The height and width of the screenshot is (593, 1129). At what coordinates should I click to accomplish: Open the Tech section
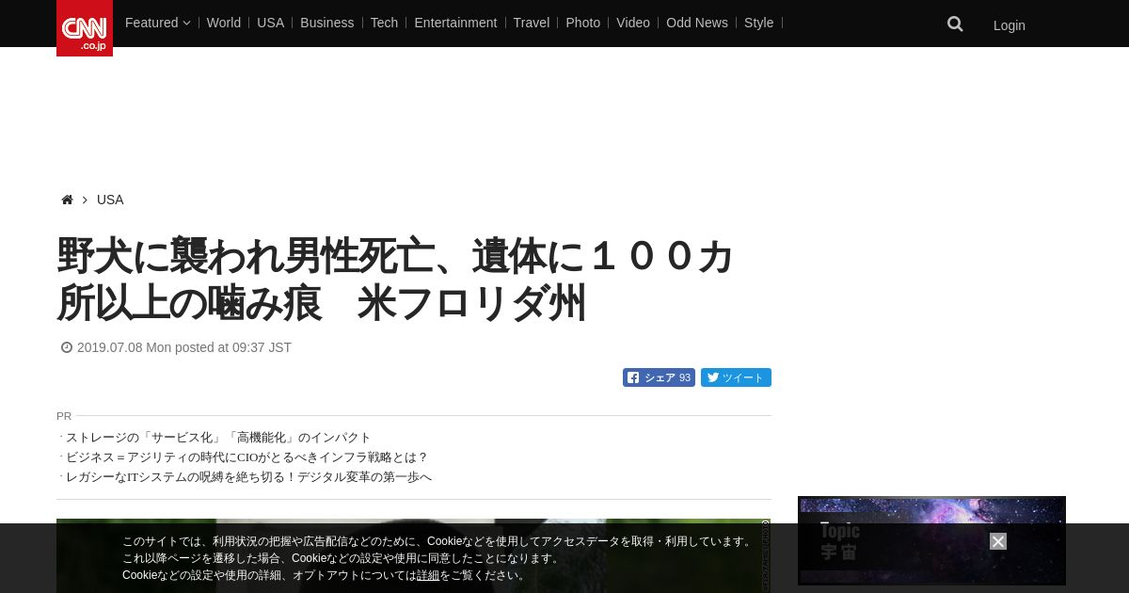[384, 23]
